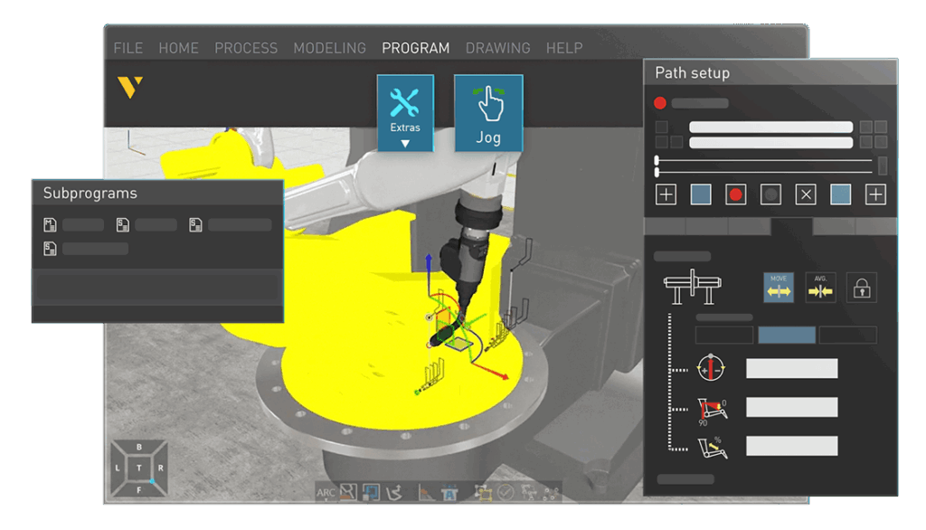Click the dark circle button in Path setup

pyautogui.click(x=770, y=194)
